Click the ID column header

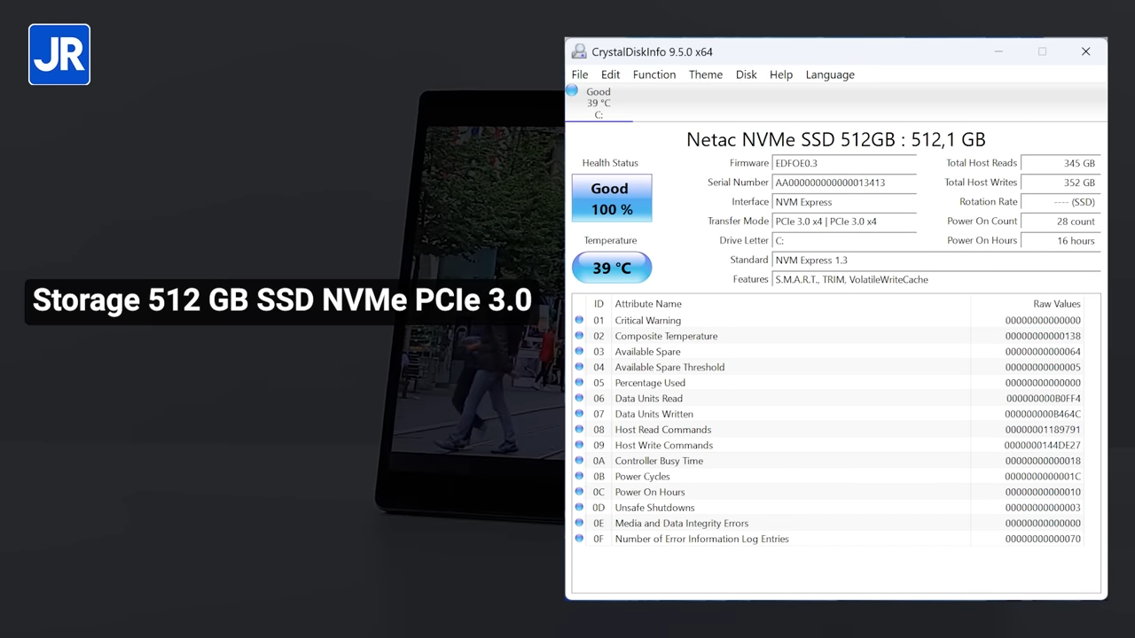[x=599, y=304]
